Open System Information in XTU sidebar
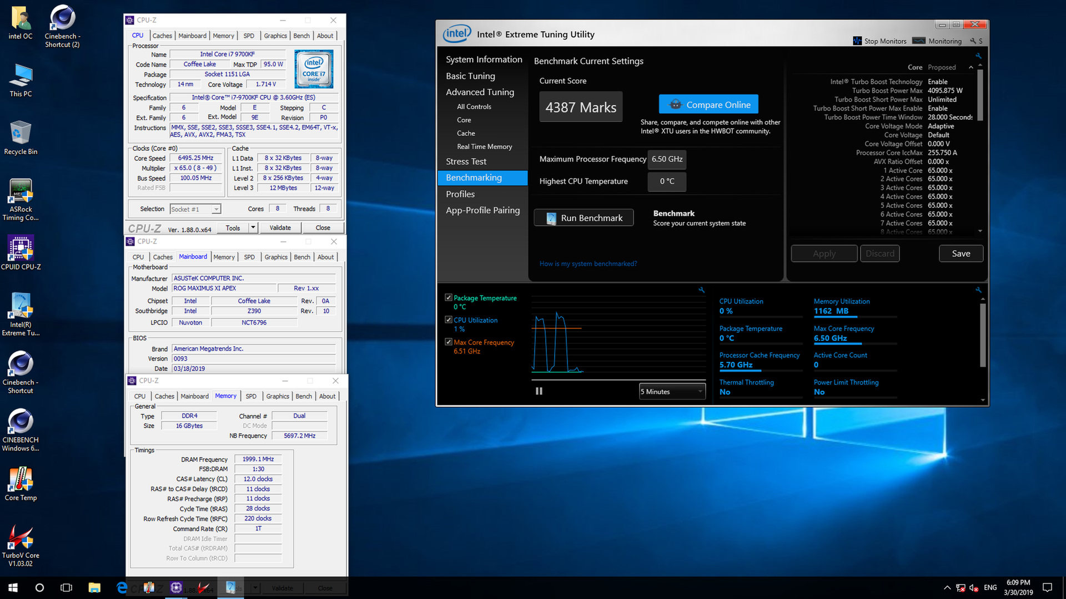The height and width of the screenshot is (599, 1066). coord(484,59)
